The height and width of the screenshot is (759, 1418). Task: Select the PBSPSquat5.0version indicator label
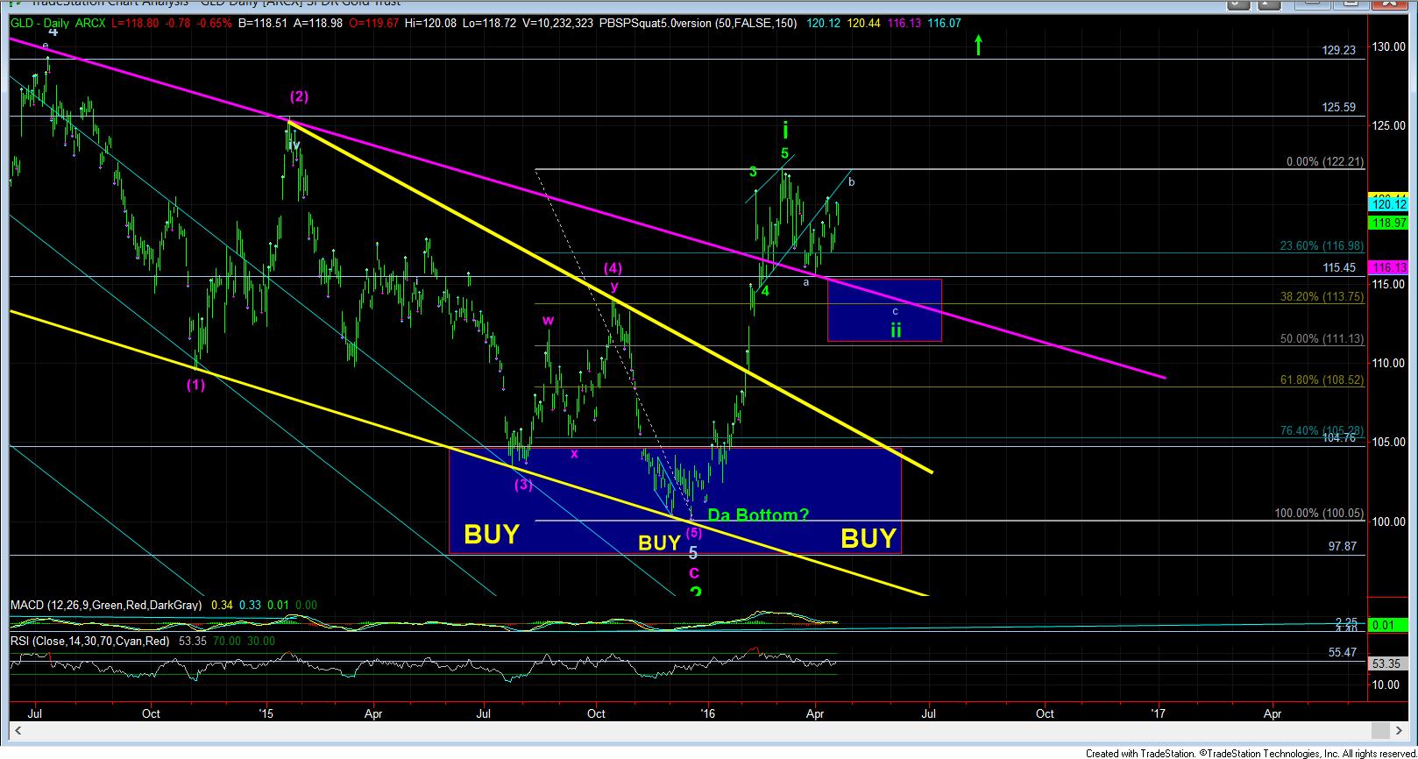tap(656, 23)
